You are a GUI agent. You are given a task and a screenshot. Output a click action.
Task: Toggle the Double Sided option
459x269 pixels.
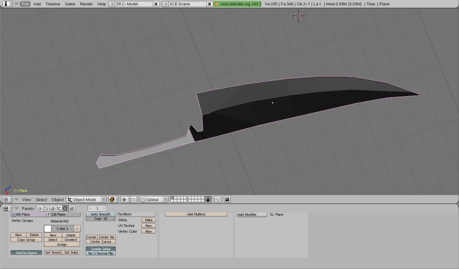coord(100,249)
